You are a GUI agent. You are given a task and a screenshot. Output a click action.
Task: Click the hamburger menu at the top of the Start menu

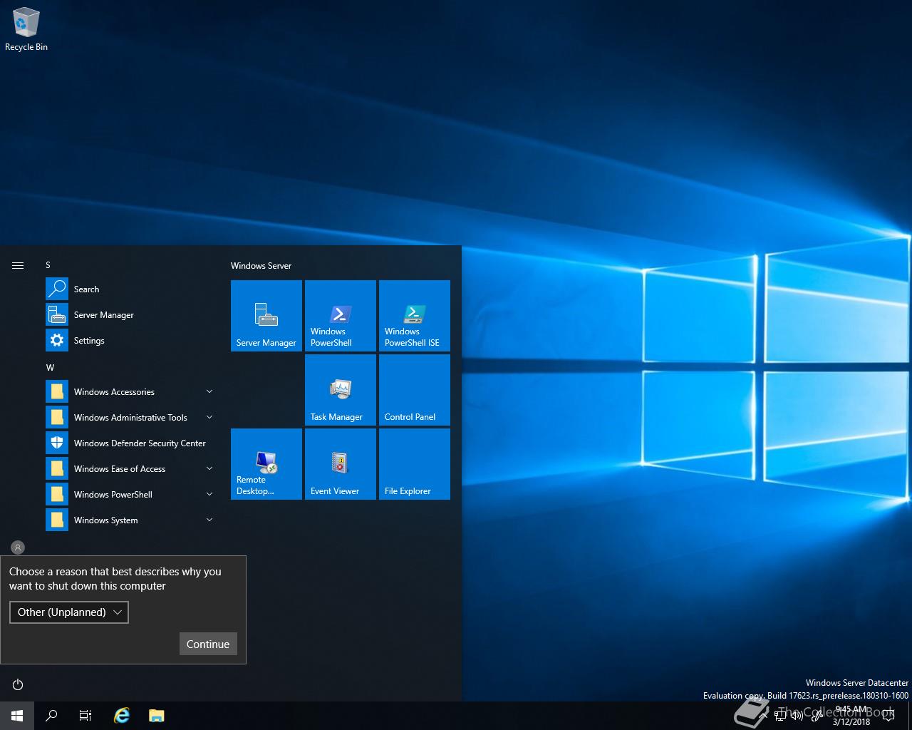tap(18, 265)
